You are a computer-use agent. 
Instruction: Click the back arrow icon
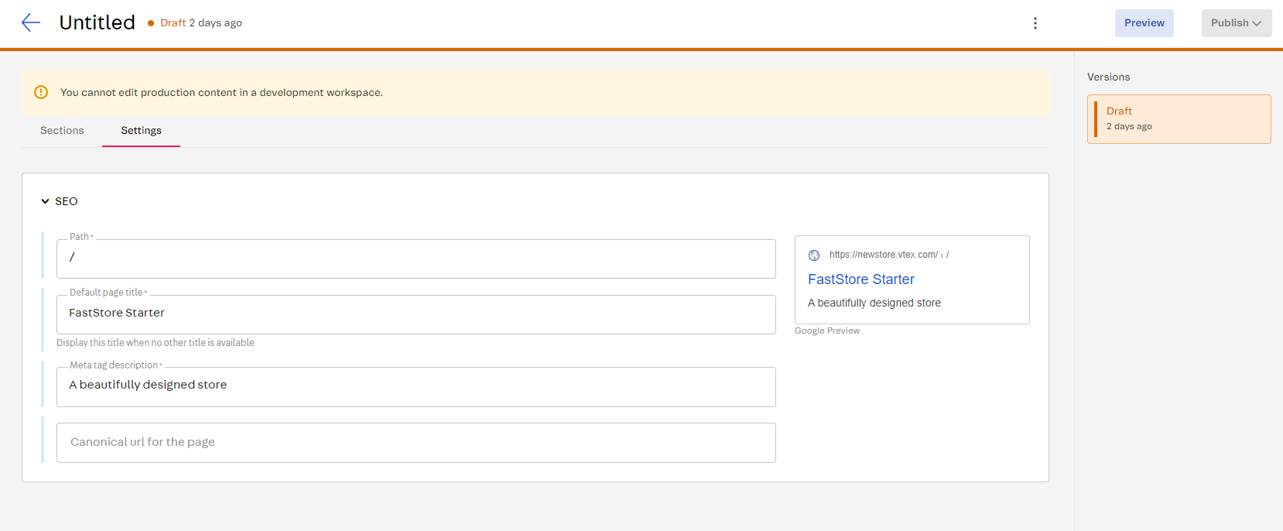[31, 22]
